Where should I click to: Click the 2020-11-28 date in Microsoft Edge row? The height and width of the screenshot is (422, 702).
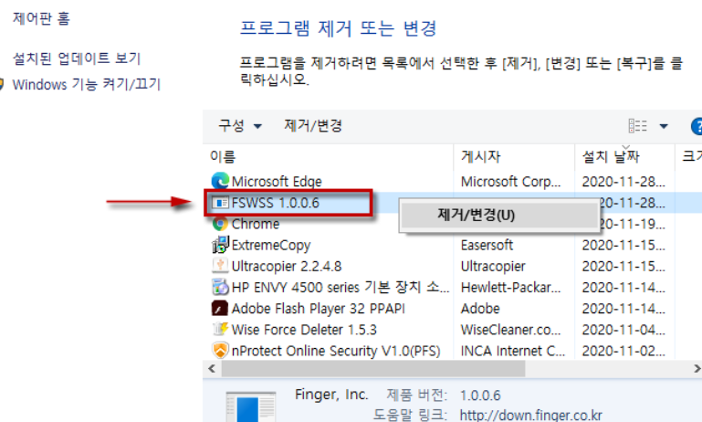tap(623, 182)
